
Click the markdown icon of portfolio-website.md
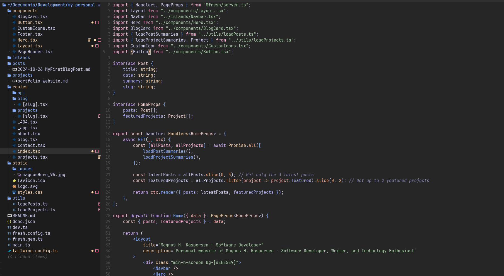click(15, 81)
